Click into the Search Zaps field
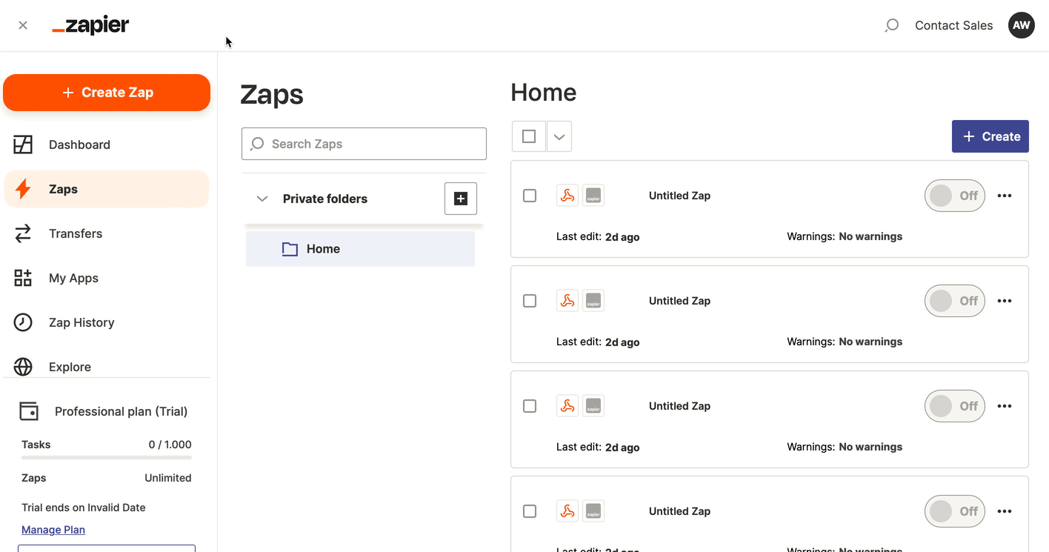1049x552 pixels. [x=364, y=144]
